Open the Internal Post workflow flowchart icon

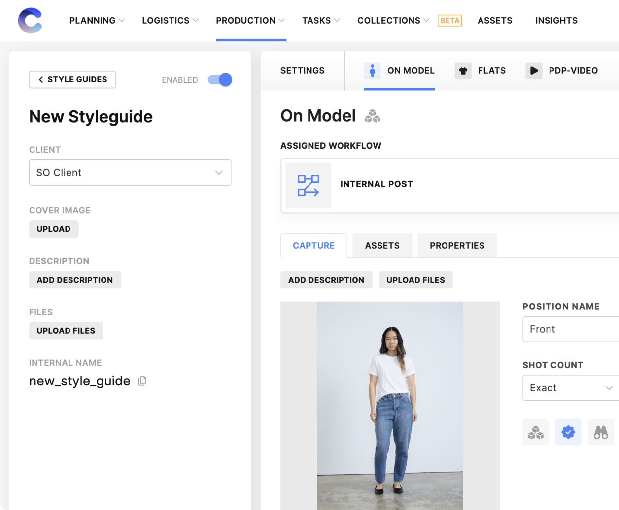coord(308,185)
